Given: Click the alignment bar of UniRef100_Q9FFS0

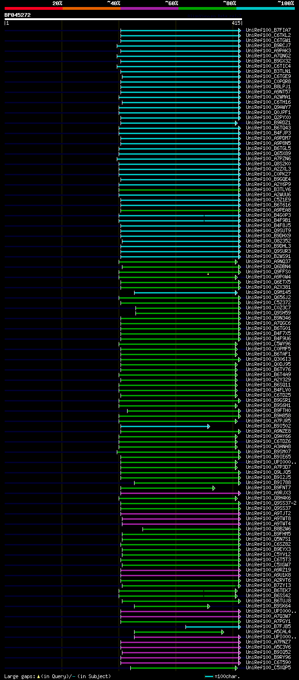Looking at the screenshot, I should coord(180,272).
